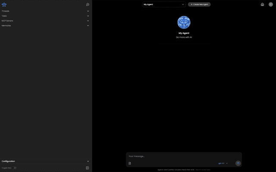
Task: Expand the Memories section
Action: [88, 25]
